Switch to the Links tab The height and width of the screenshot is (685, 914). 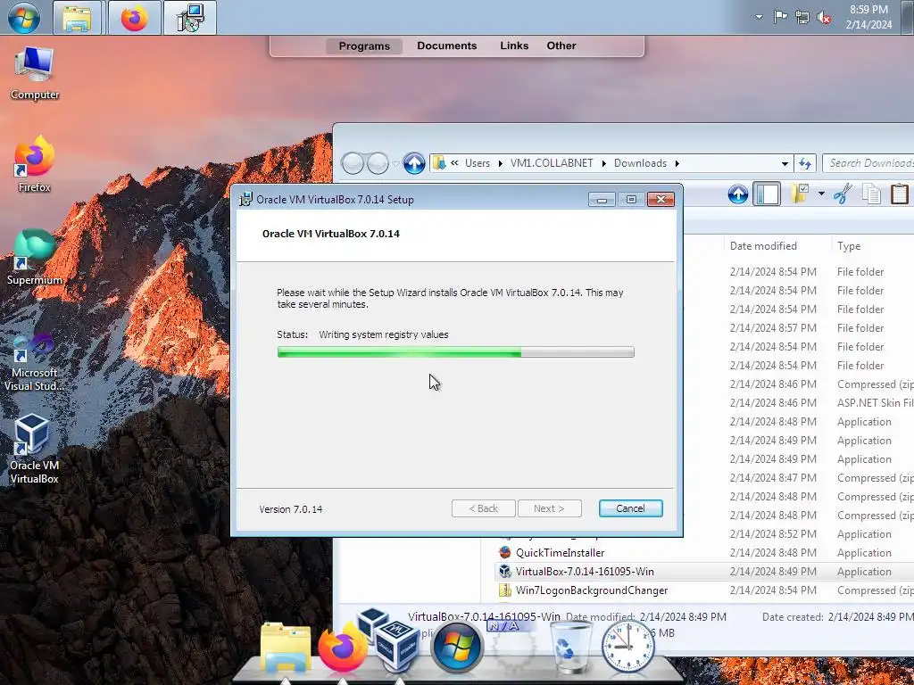514,45
